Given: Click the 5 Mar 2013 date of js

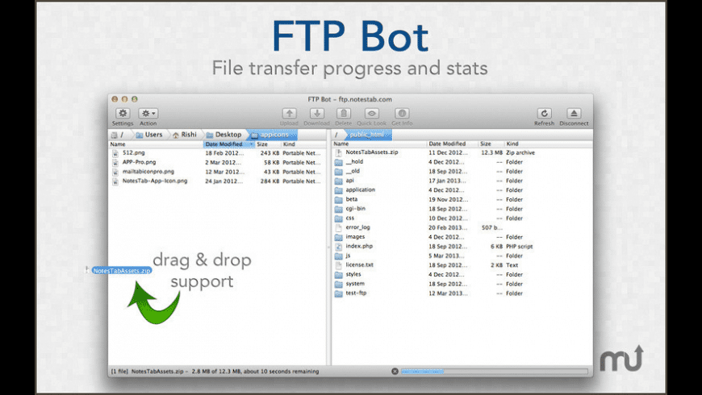Looking at the screenshot, I should 448,256.
